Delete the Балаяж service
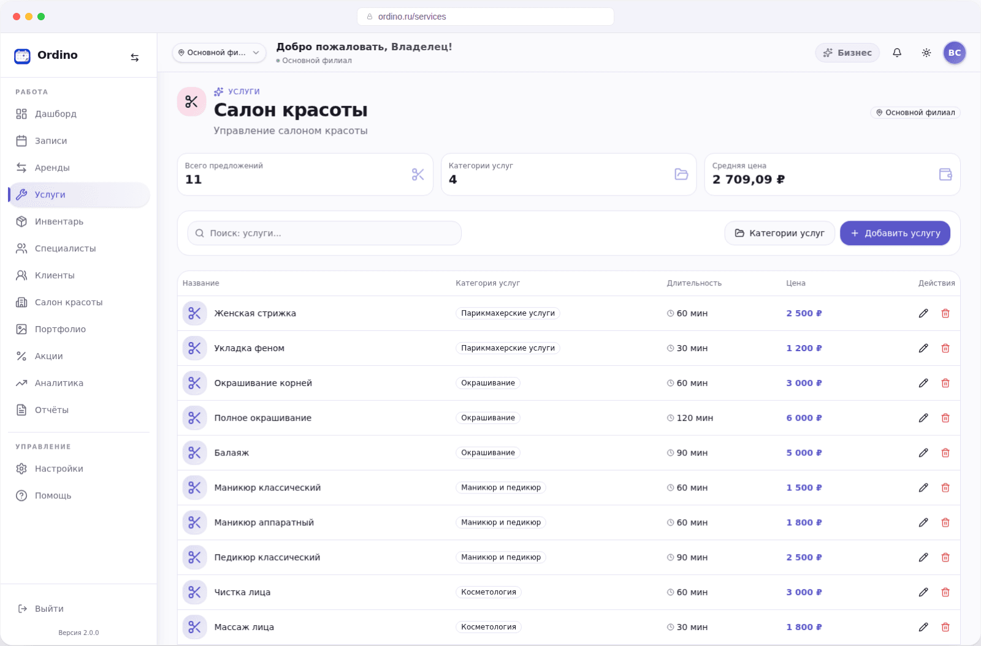This screenshot has width=981, height=646. [945, 453]
